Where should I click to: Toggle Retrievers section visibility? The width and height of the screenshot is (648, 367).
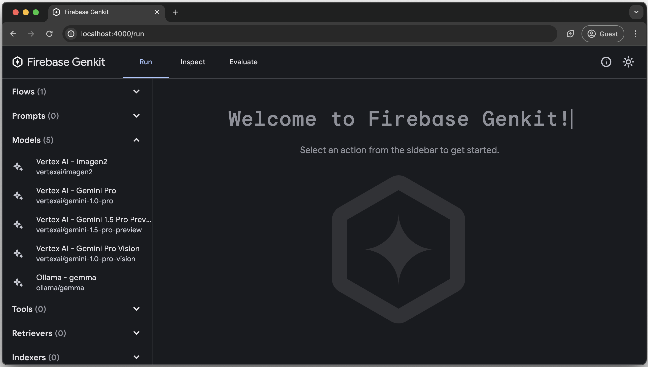pos(136,333)
